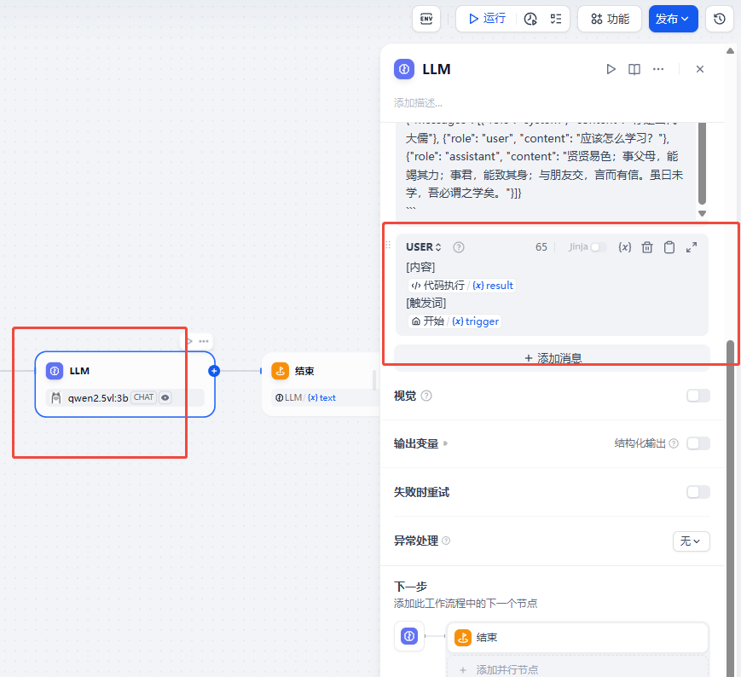741x677 pixels.
Task: Delete the USER message with trash icon
Action: click(x=647, y=247)
